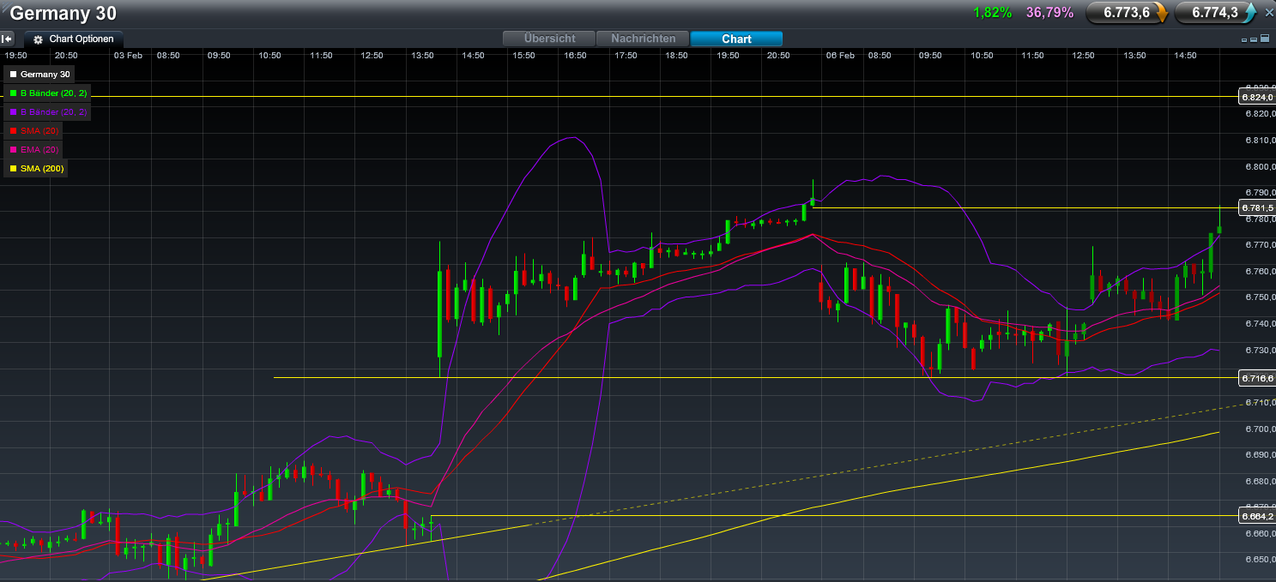Click the 03 Feb date label

tap(128, 55)
